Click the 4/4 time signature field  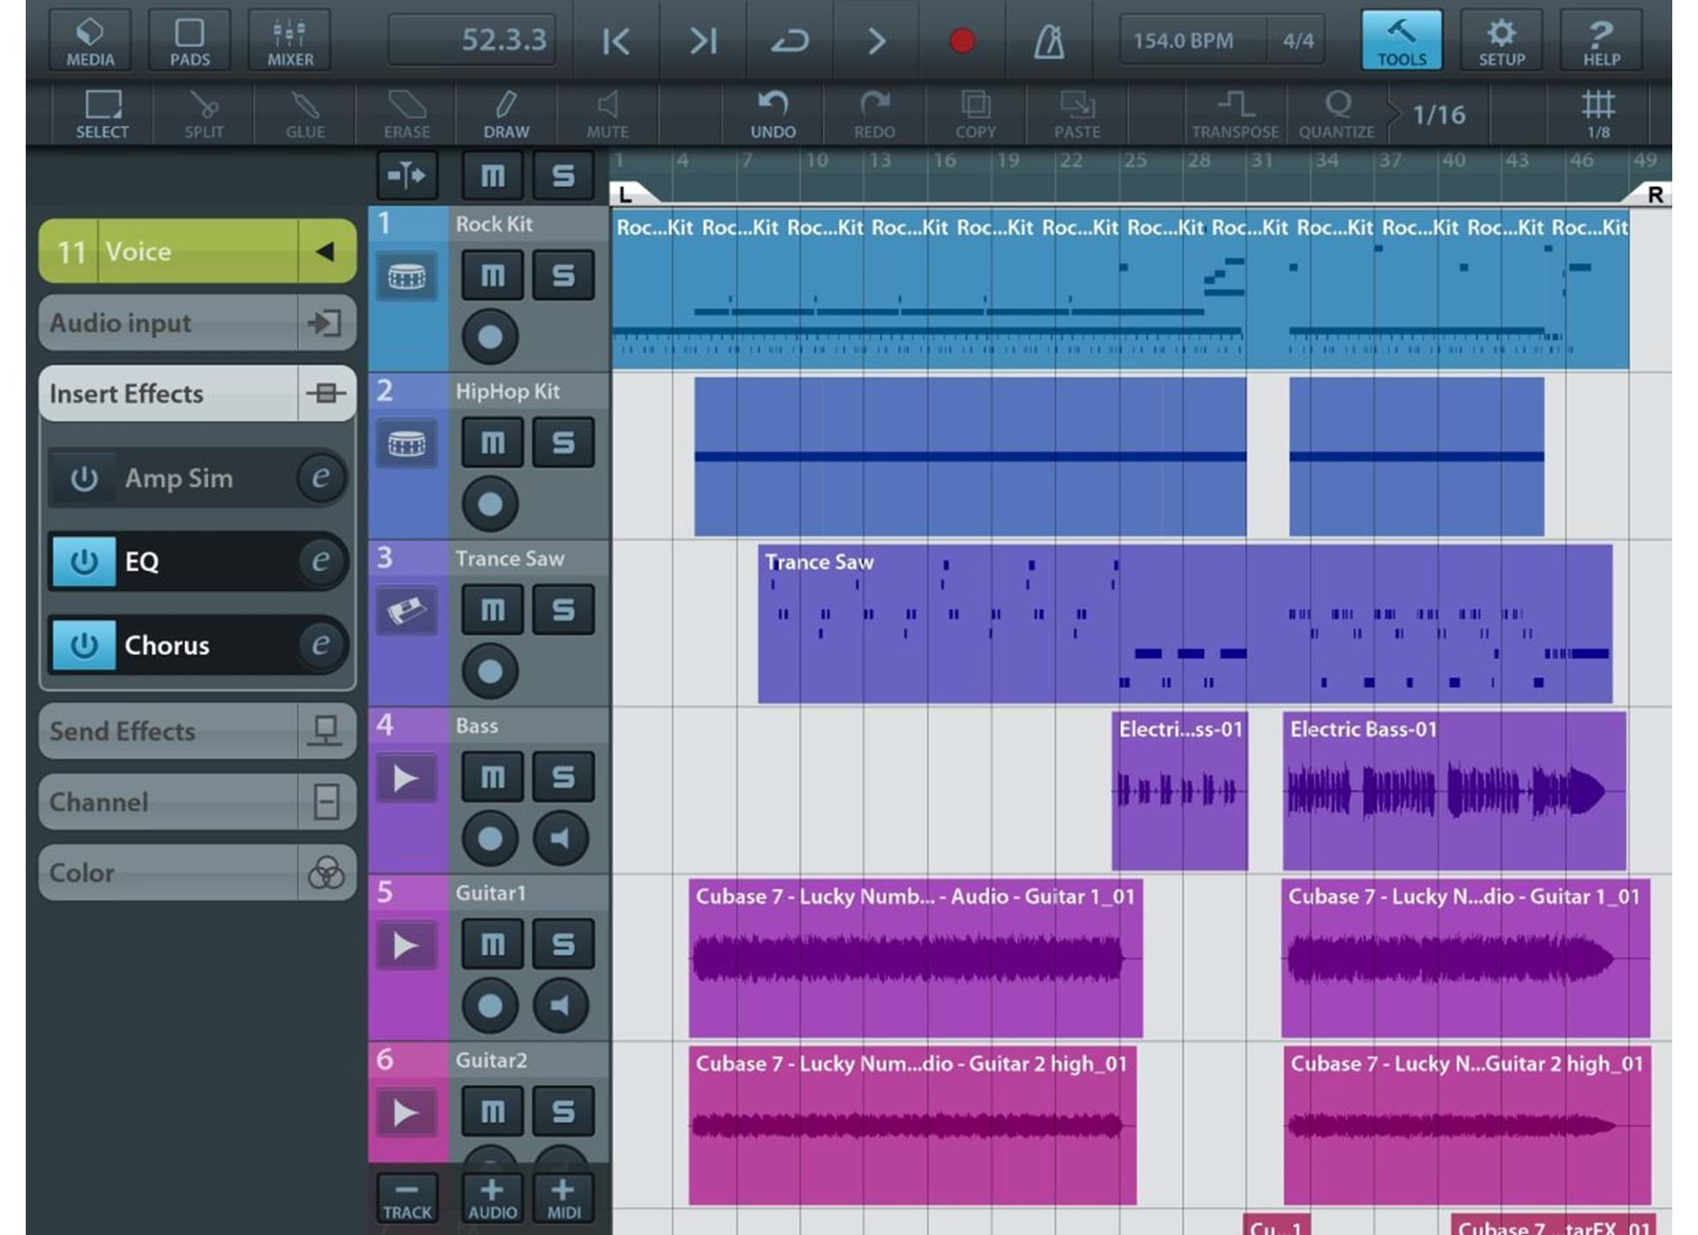[x=1297, y=40]
